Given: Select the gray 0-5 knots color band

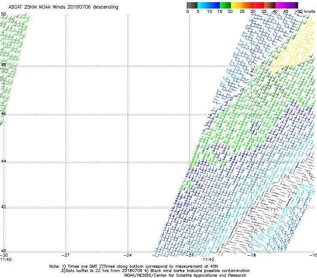Looking at the screenshot, I should 192,5.
